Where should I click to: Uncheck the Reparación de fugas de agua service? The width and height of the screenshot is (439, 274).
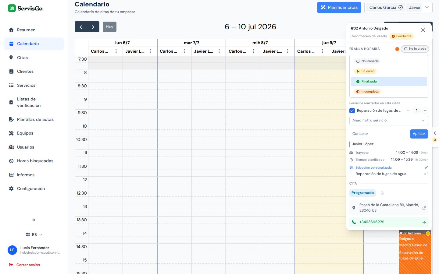tap(352, 111)
